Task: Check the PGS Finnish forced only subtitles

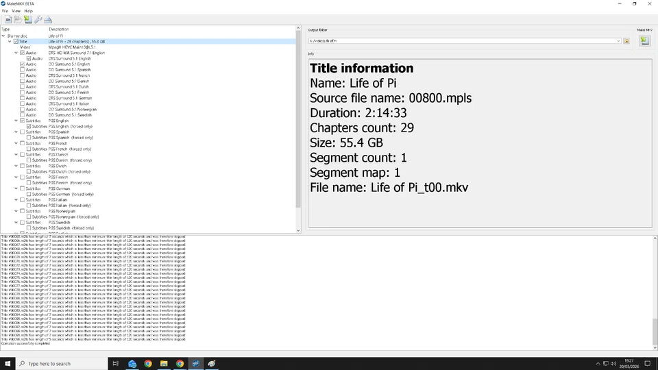Action: point(29,183)
